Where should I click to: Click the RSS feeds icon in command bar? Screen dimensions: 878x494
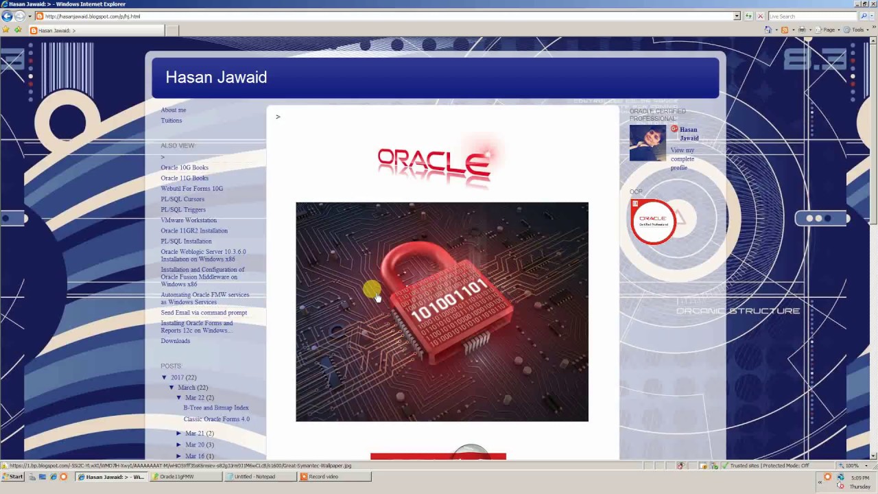(x=785, y=30)
